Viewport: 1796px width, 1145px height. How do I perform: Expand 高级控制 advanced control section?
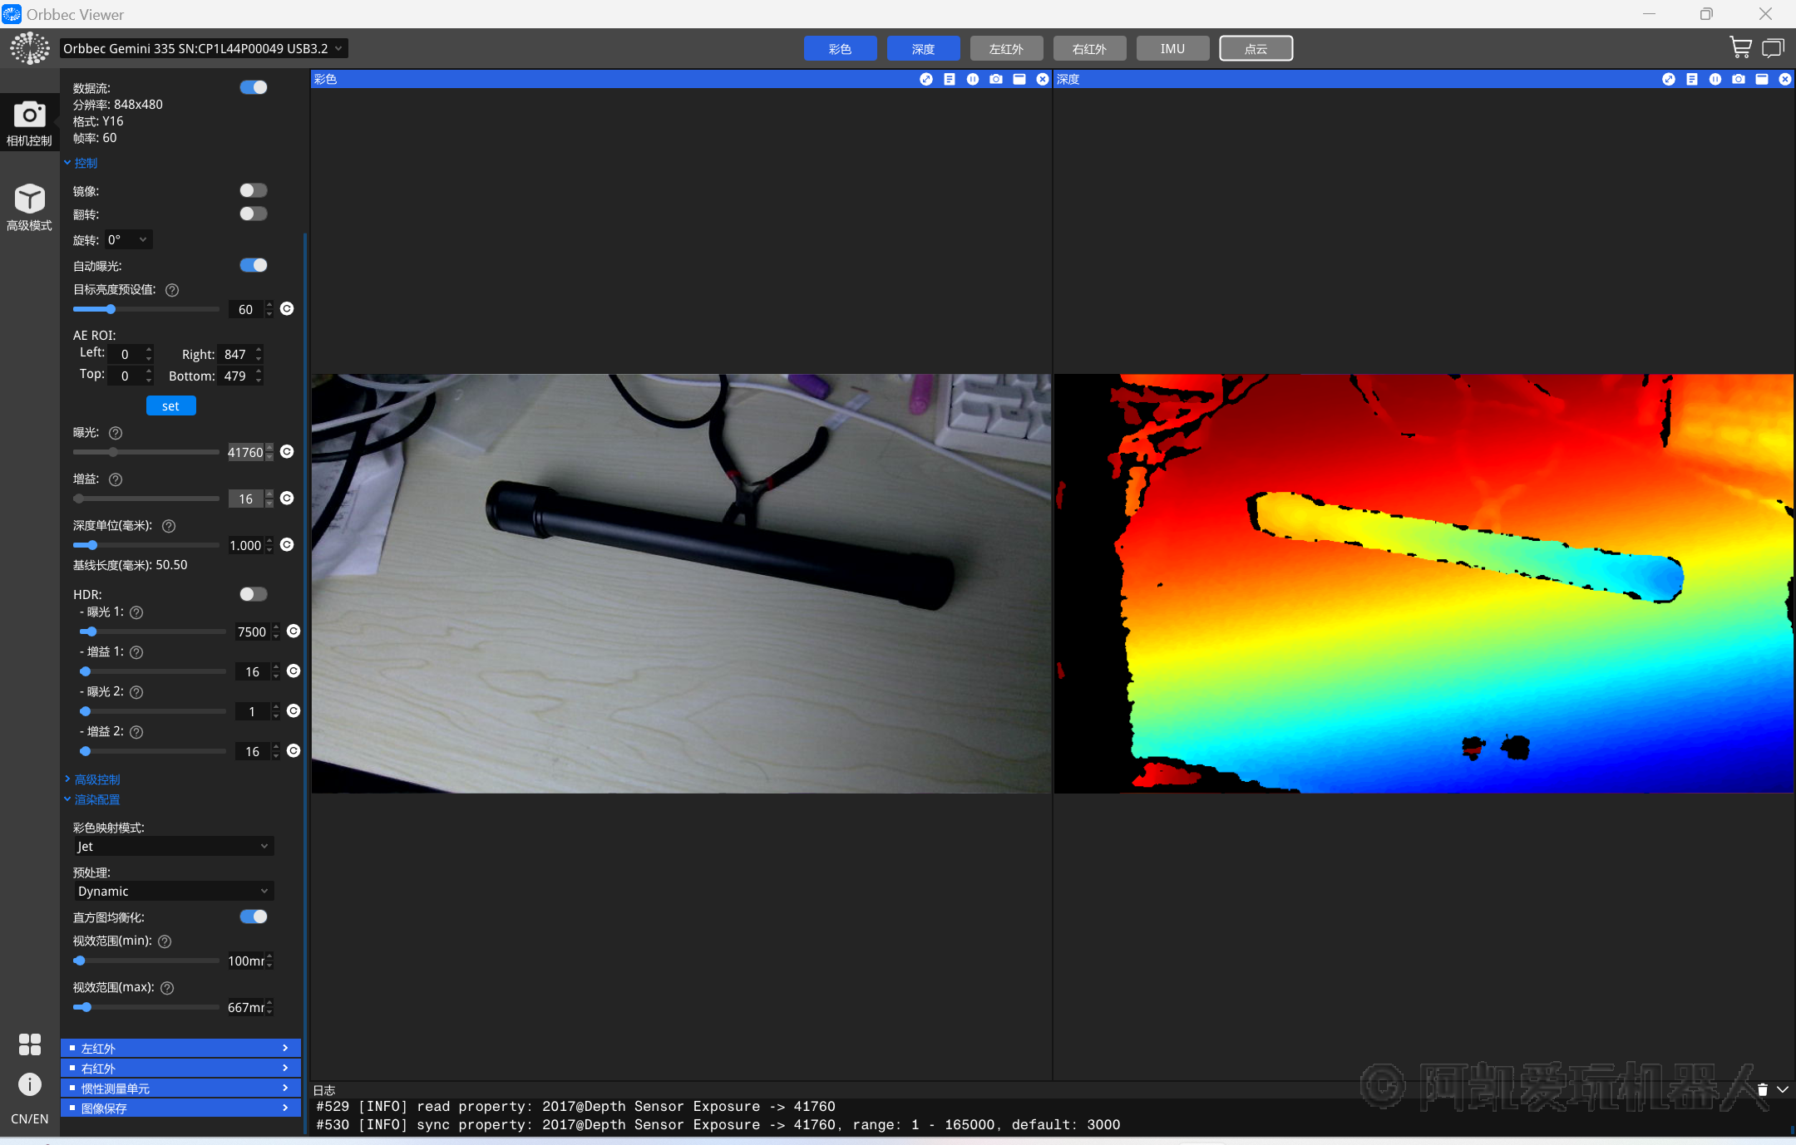96,779
